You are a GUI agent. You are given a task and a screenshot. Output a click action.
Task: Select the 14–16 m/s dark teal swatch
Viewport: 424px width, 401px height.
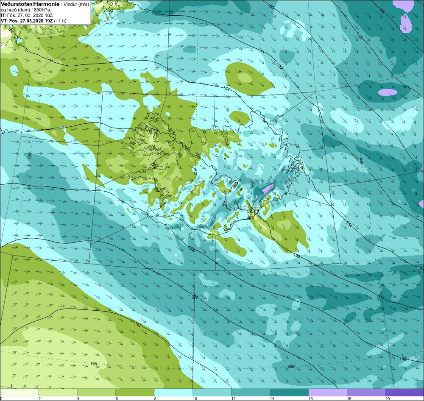click(x=289, y=392)
